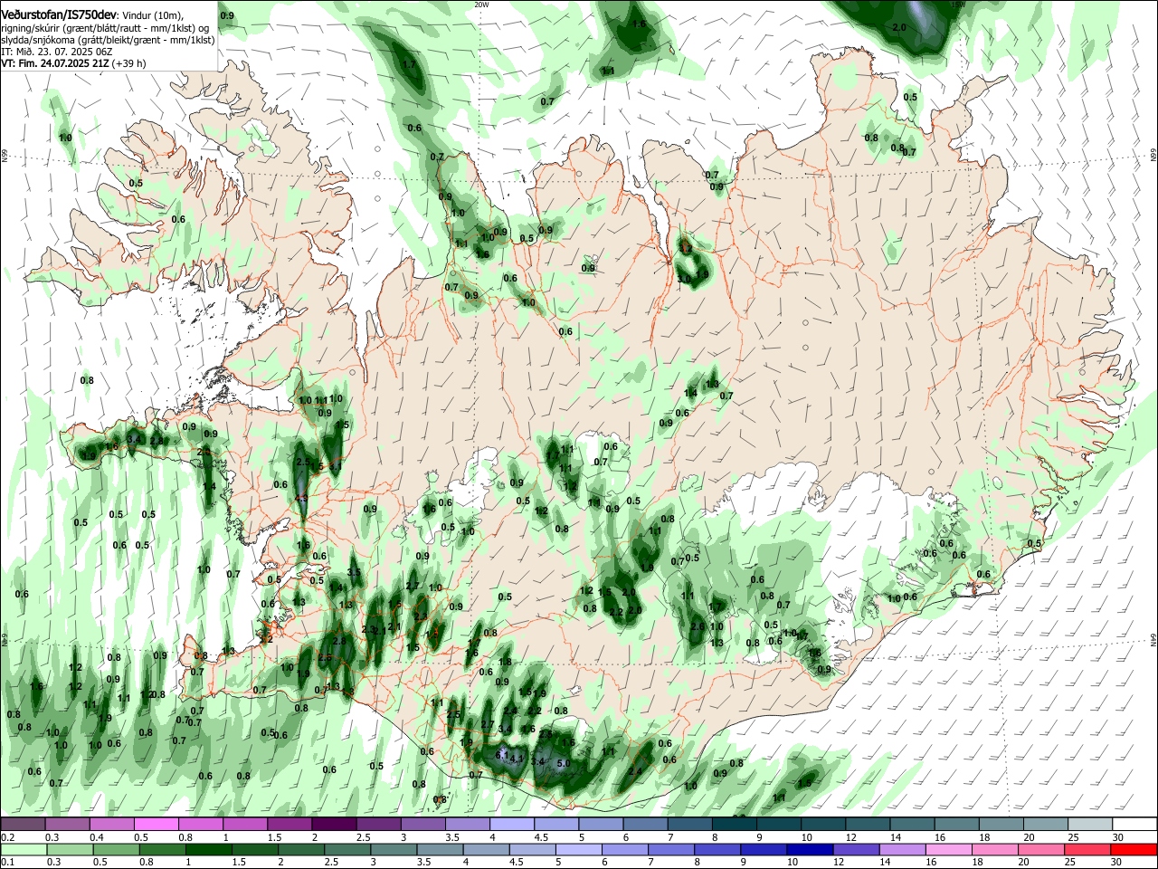Image resolution: width=1158 pixels, height=869 pixels.
Task: Click the rain legend swatch between 0.3 and 0.5
Action: coord(70,850)
